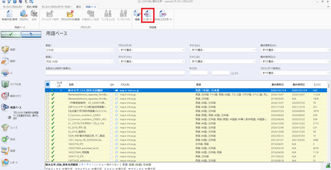Screen dimensions: 331x170
Task: Uncheck the 積水化学_CSA_固有名詞翻訳 row checkbox
Action: point(48,90)
